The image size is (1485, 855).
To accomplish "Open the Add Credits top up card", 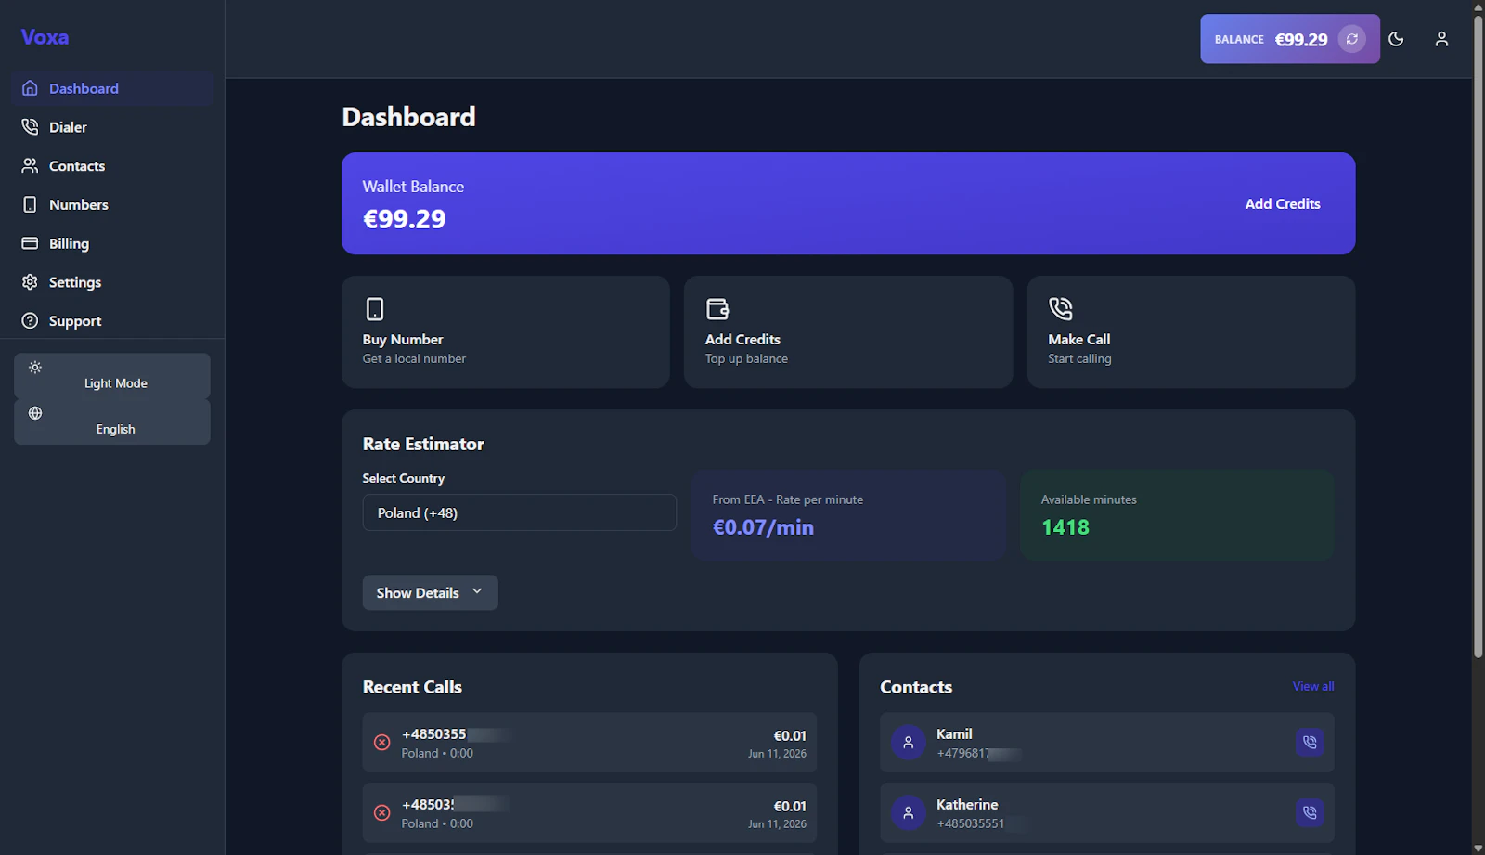I will (x=848, y=332).
